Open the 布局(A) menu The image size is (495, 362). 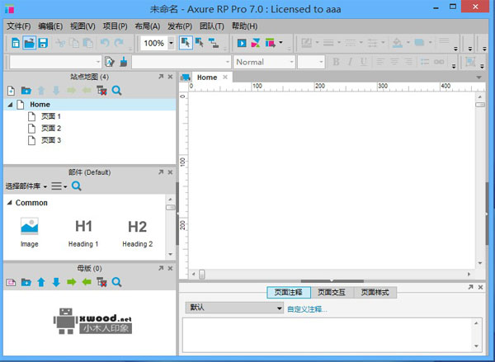coord(147,26)
